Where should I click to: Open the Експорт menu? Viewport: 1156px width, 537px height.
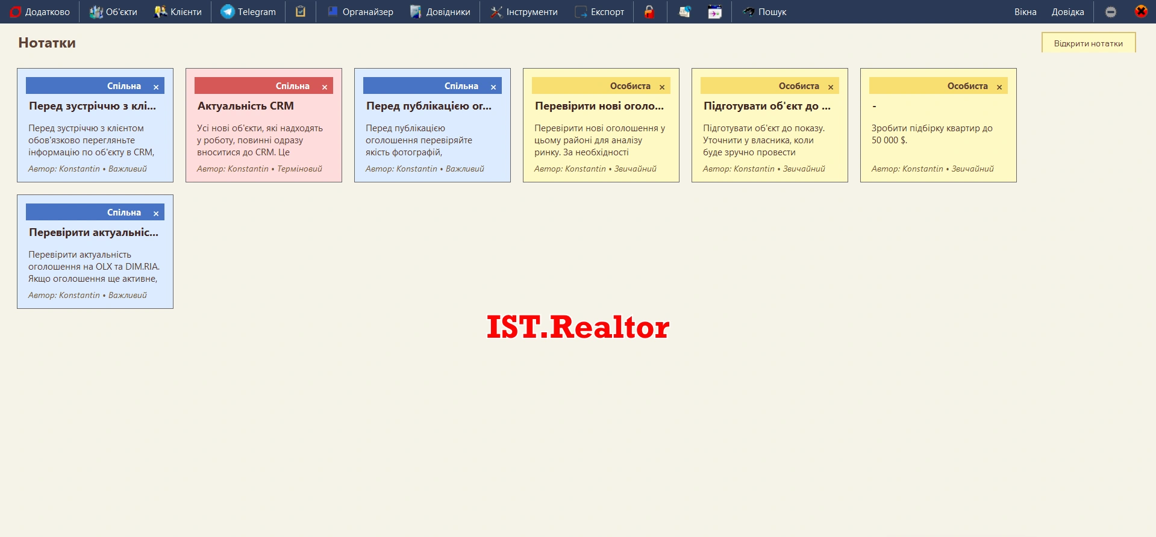599,11
